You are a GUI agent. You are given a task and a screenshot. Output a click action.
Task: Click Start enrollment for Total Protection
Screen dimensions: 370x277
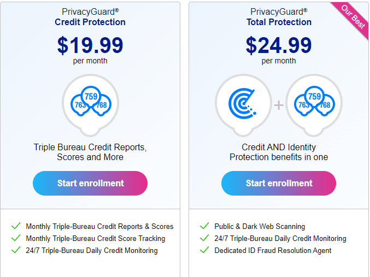point(279,183)
